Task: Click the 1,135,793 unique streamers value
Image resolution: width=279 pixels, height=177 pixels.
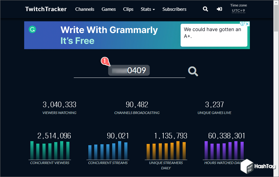Action: pyautogui.click(x=170, y=136)
